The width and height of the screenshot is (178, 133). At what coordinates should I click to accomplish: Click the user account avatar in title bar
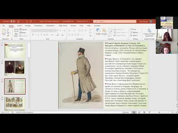coord(151,21)
